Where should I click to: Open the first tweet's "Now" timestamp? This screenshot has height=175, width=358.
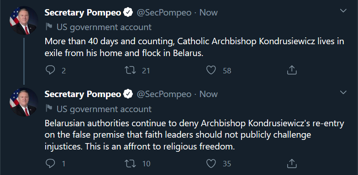pyautogui.click(x=208, y=13)
